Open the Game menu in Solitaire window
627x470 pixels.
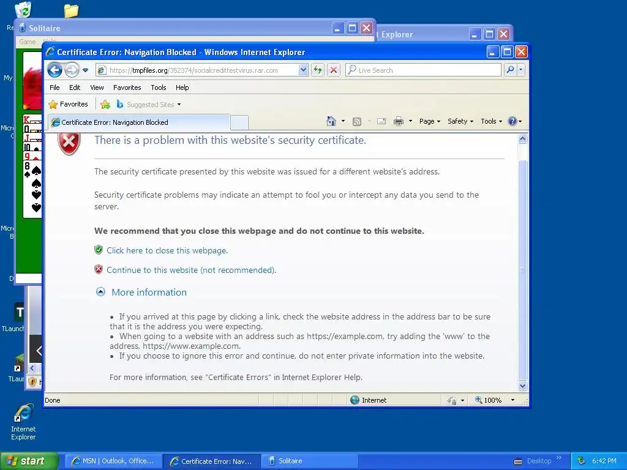[x=27, y=42]
